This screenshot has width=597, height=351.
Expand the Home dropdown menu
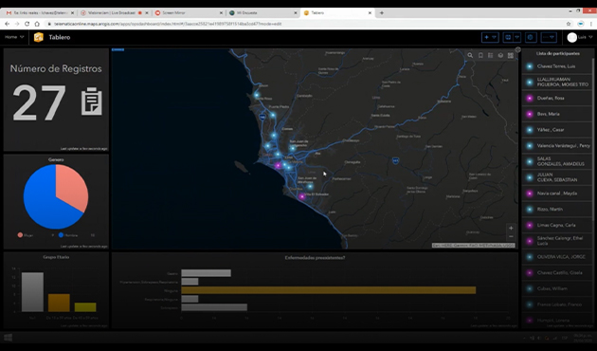click(14, 37)
